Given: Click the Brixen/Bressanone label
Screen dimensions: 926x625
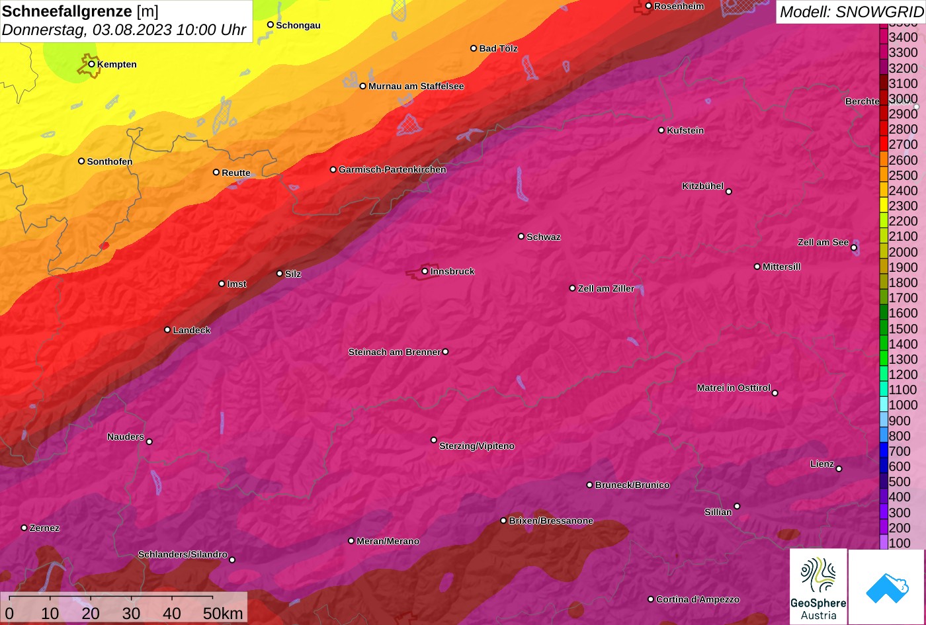Looking at the screenshot, I should 551,521.
